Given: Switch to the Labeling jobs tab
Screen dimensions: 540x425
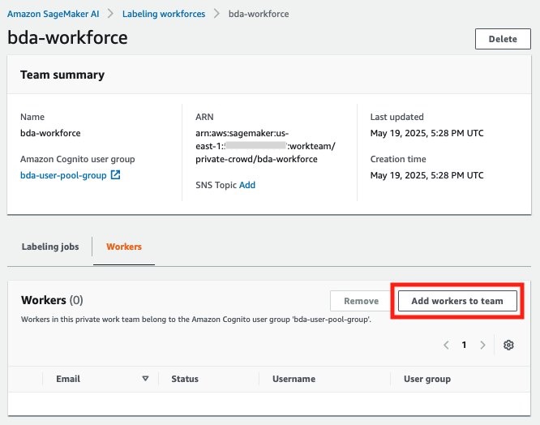Looking at the screenshot, I should pos(50,247).
